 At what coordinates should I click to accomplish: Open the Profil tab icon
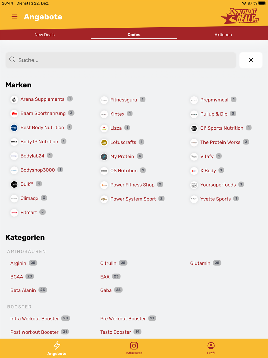tap(211, 346)
